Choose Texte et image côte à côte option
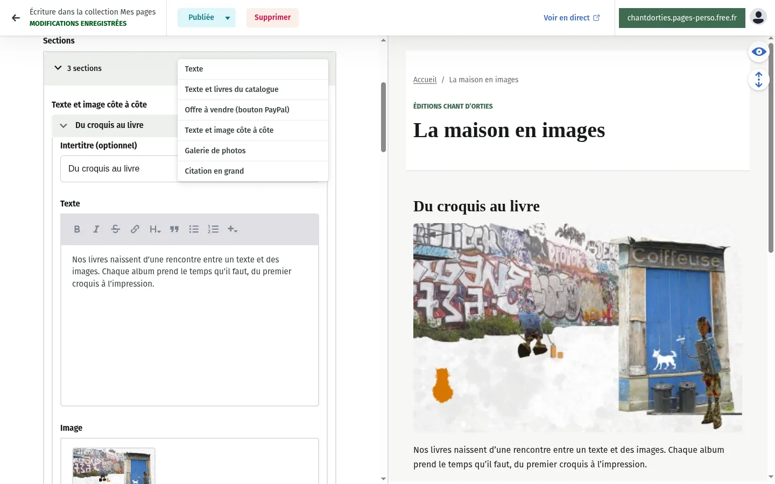Screen dimensions: 775x484 [253, 131]
